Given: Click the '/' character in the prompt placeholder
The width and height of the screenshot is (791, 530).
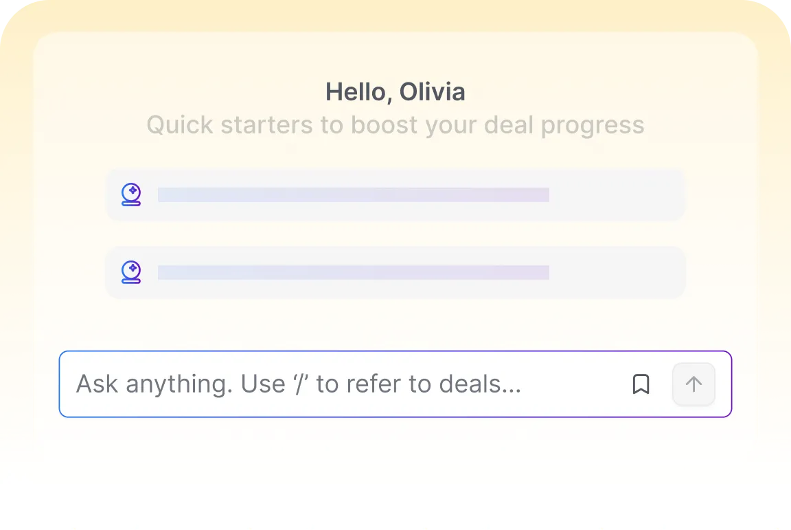Looking at the screenshot, I should (x=301, y=384).
